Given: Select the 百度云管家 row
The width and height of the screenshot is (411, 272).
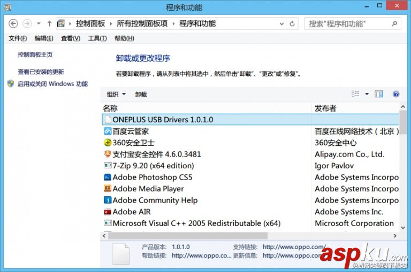Looking at the screenshot, I should [250, 131].
